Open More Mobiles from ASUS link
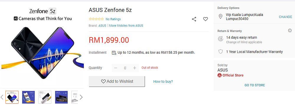This screenshot has width=295, height=107. (126, 26)
